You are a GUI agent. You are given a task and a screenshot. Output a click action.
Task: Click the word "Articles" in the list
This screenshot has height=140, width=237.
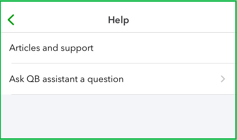[x=25, y=48]
